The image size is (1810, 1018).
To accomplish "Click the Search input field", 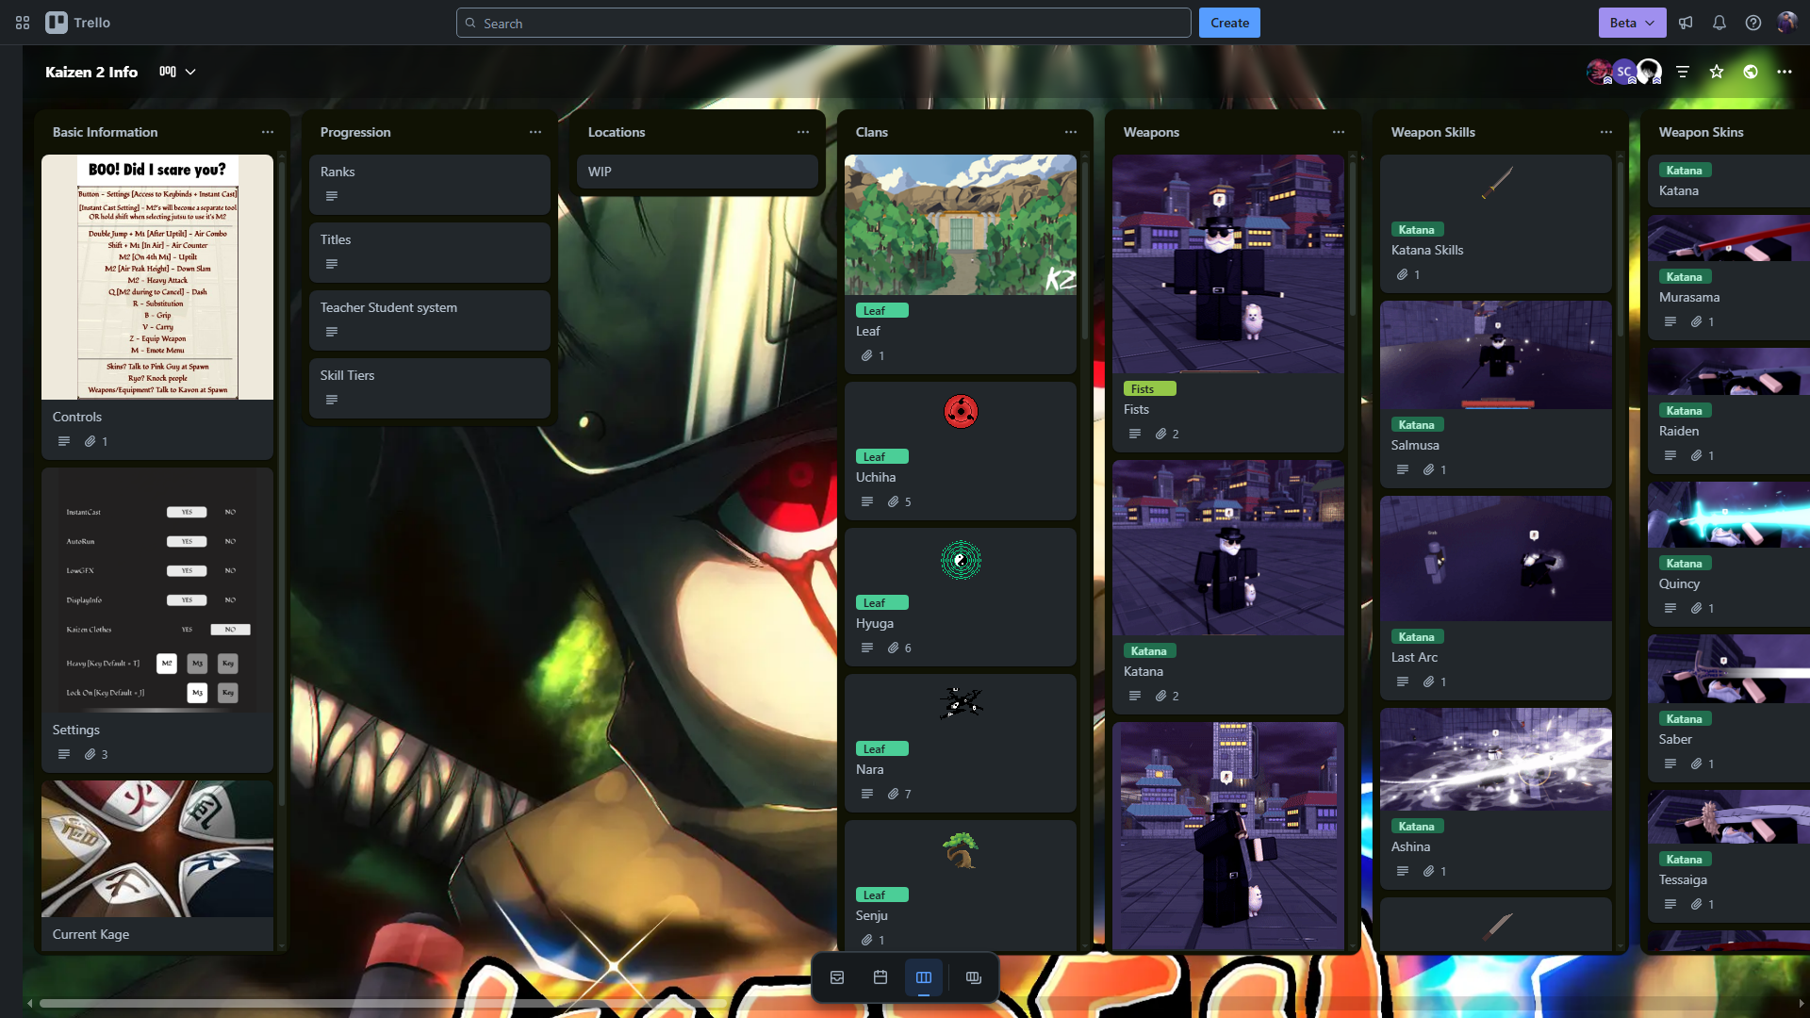I will pos(824,23).
